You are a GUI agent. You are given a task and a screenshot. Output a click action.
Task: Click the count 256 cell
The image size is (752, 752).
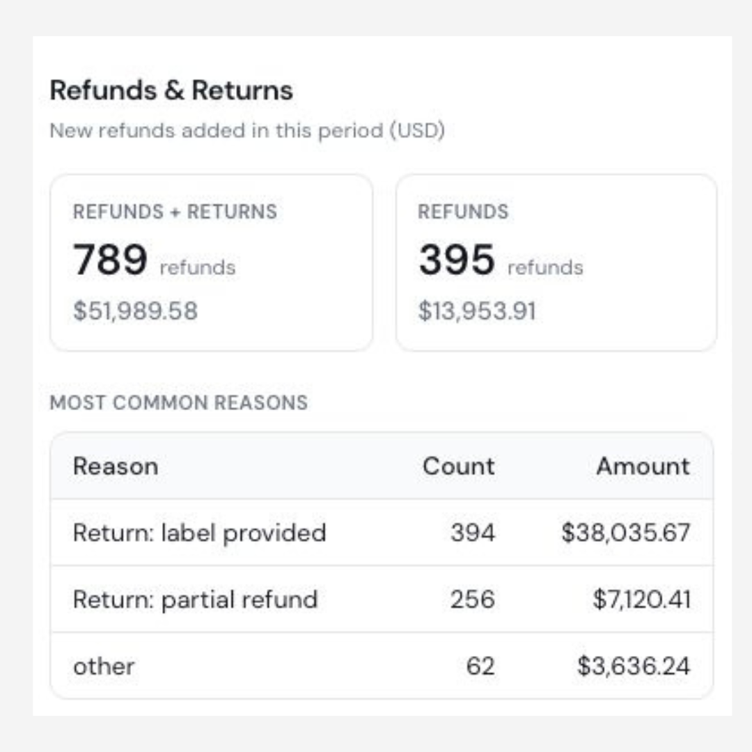click(472, 599)
